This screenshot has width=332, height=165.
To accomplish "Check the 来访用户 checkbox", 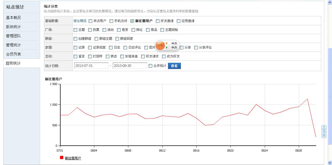I will (91, 21).
